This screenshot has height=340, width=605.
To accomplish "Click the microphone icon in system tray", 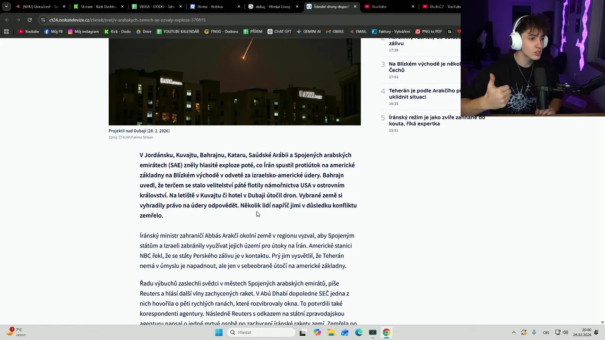I will point(534,332).
